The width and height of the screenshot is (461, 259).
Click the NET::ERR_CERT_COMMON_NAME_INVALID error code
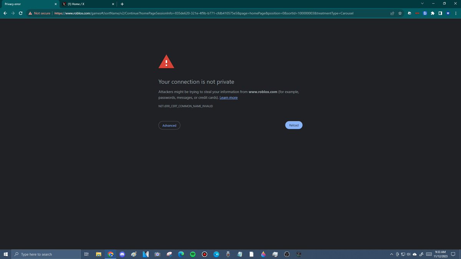pos(186,106)
